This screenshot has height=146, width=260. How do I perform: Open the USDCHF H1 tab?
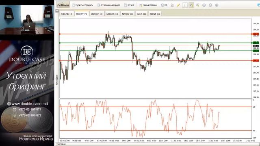pos(97,14)
